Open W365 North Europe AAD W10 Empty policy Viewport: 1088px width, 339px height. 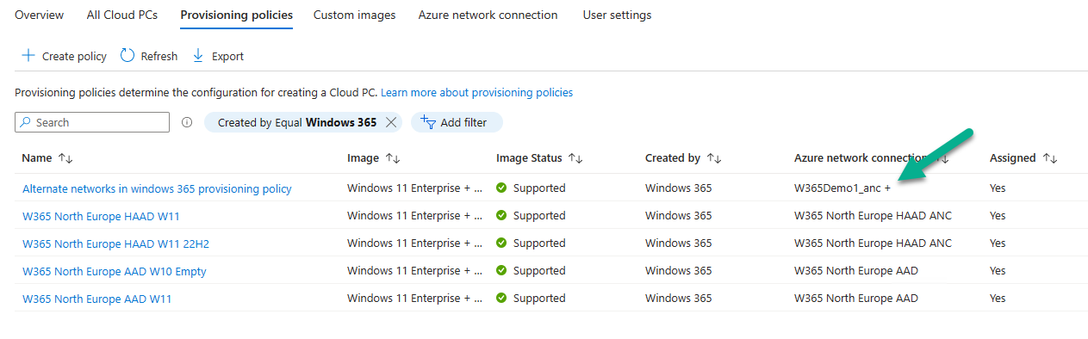[x=115, y=271]
